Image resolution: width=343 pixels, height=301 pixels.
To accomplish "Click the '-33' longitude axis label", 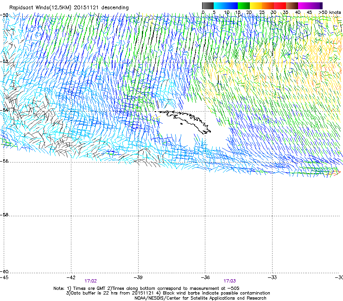I will coord(273,277).
